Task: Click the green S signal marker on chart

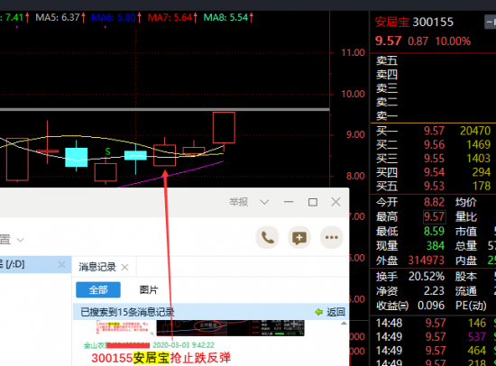Action: pos(108,151)
